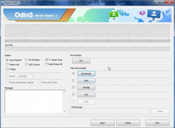Tick the LED Control checkbox
Screen dimensions: 175x128
pyautogui.click(x=26, y=65)
